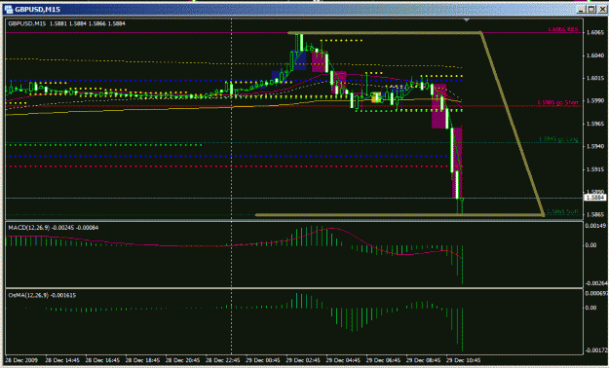Click time axis label '29 Dec 02:45'
The image size is (609, 368).
coord(303,360)
